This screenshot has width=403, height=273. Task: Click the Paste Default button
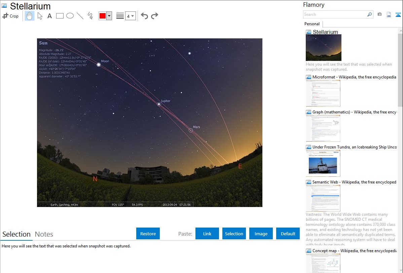[288, 234]
